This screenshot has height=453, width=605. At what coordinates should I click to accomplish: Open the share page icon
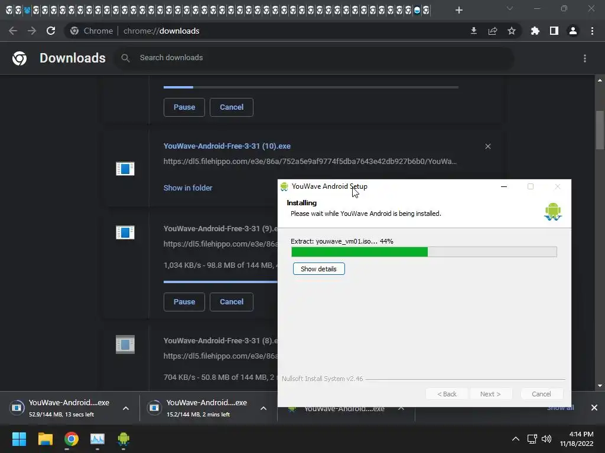coord(493,31)
